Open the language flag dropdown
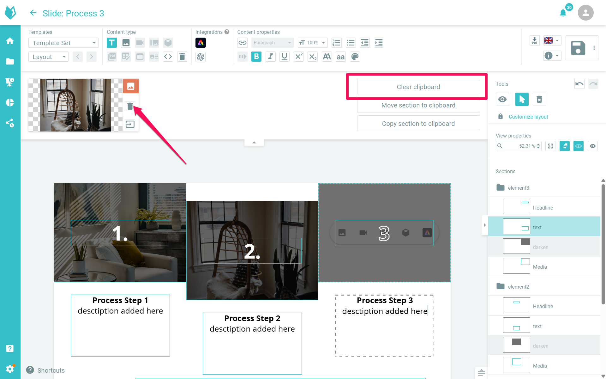Screen dimensions: 606x379 click(x=552, y=40)
